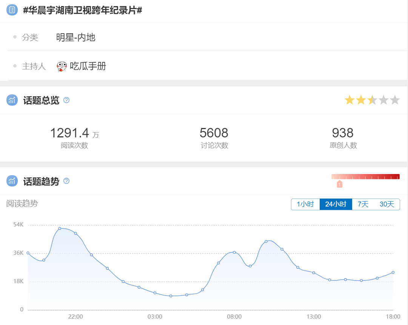Enable the 1小时 reading trend view

[x=305, y=204]
